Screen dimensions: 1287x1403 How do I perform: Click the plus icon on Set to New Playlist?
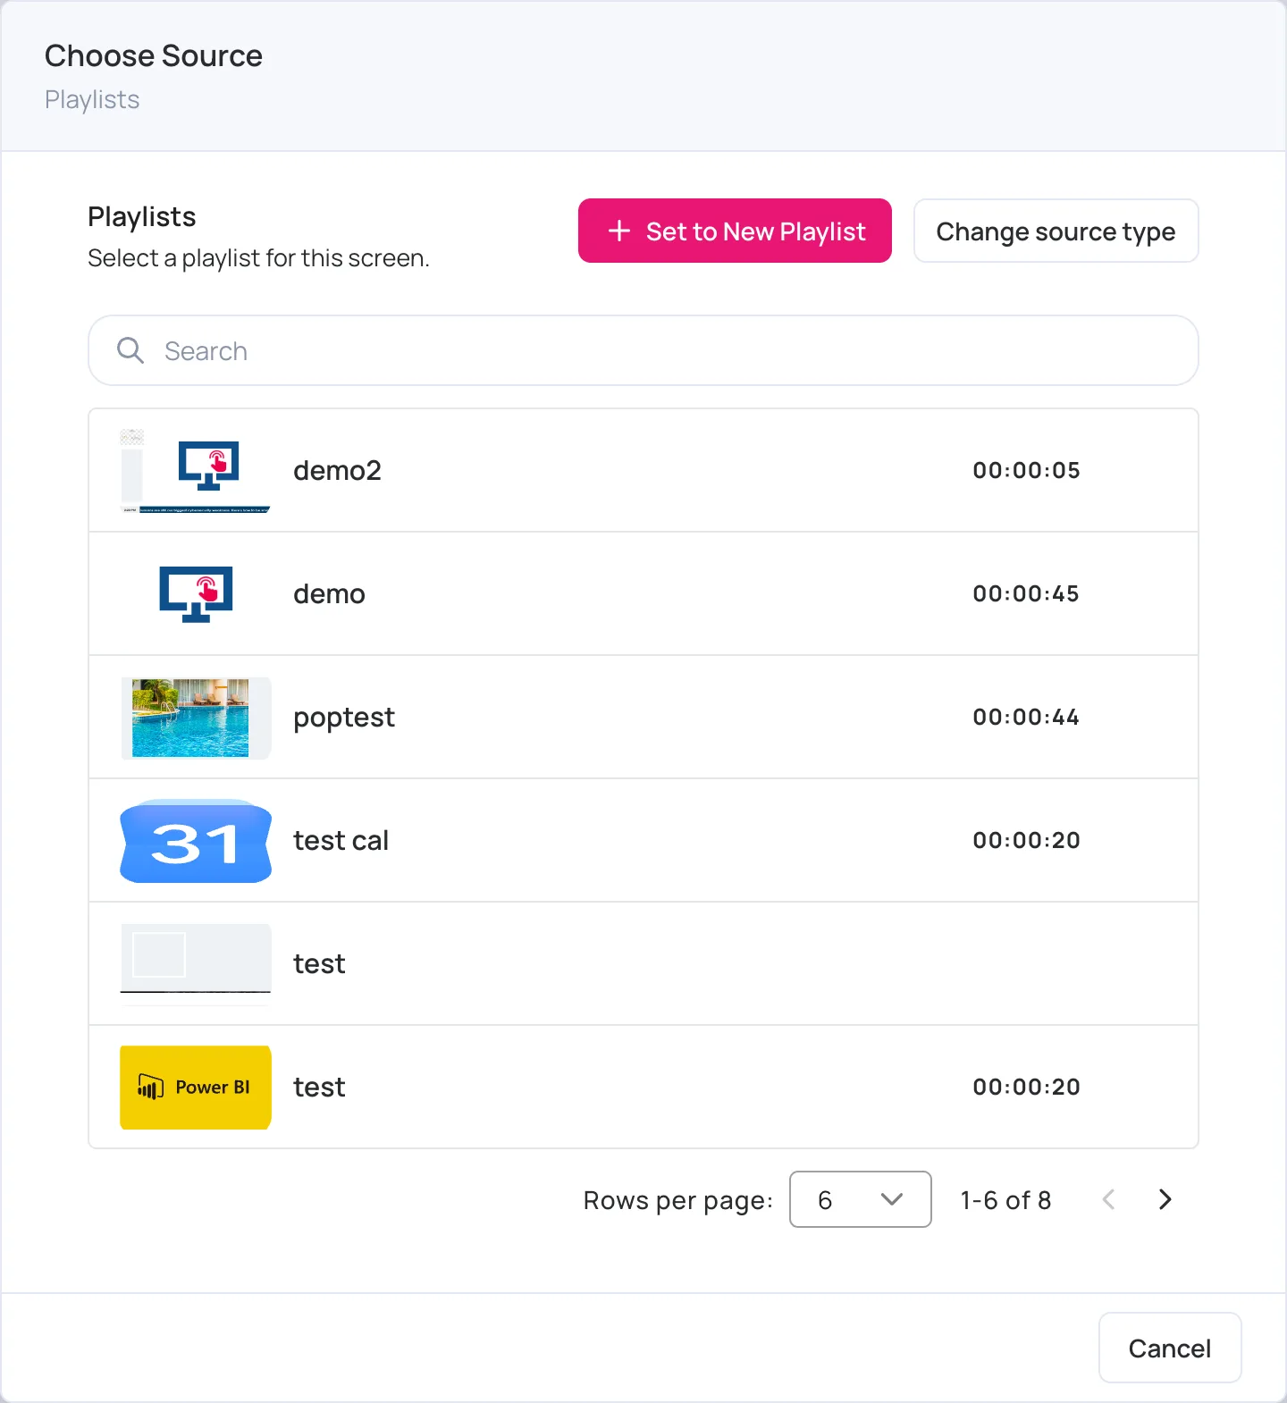coord(619,231)
